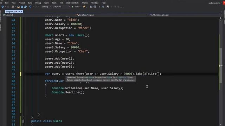Save Program.cs with the Save icon
The image size is (225, 126).
(22, 7)
